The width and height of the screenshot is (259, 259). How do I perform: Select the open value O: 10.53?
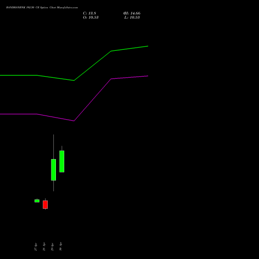pos(91,18)
